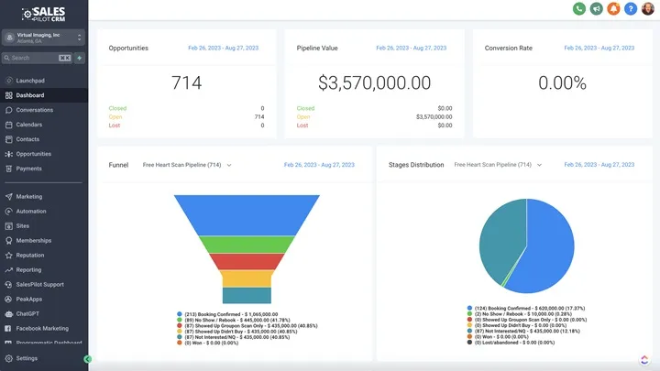
Task: Click the chat widget icon at bottom right
Action: (643, 360)
